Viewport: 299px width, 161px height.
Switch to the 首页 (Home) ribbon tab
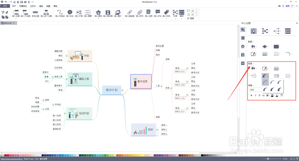[14, 6]
